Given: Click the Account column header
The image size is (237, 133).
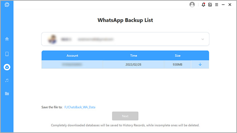Looking at the screenshot, I should [x=72, y=56].
